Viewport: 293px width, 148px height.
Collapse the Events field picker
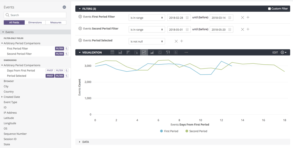coord(64,7)
